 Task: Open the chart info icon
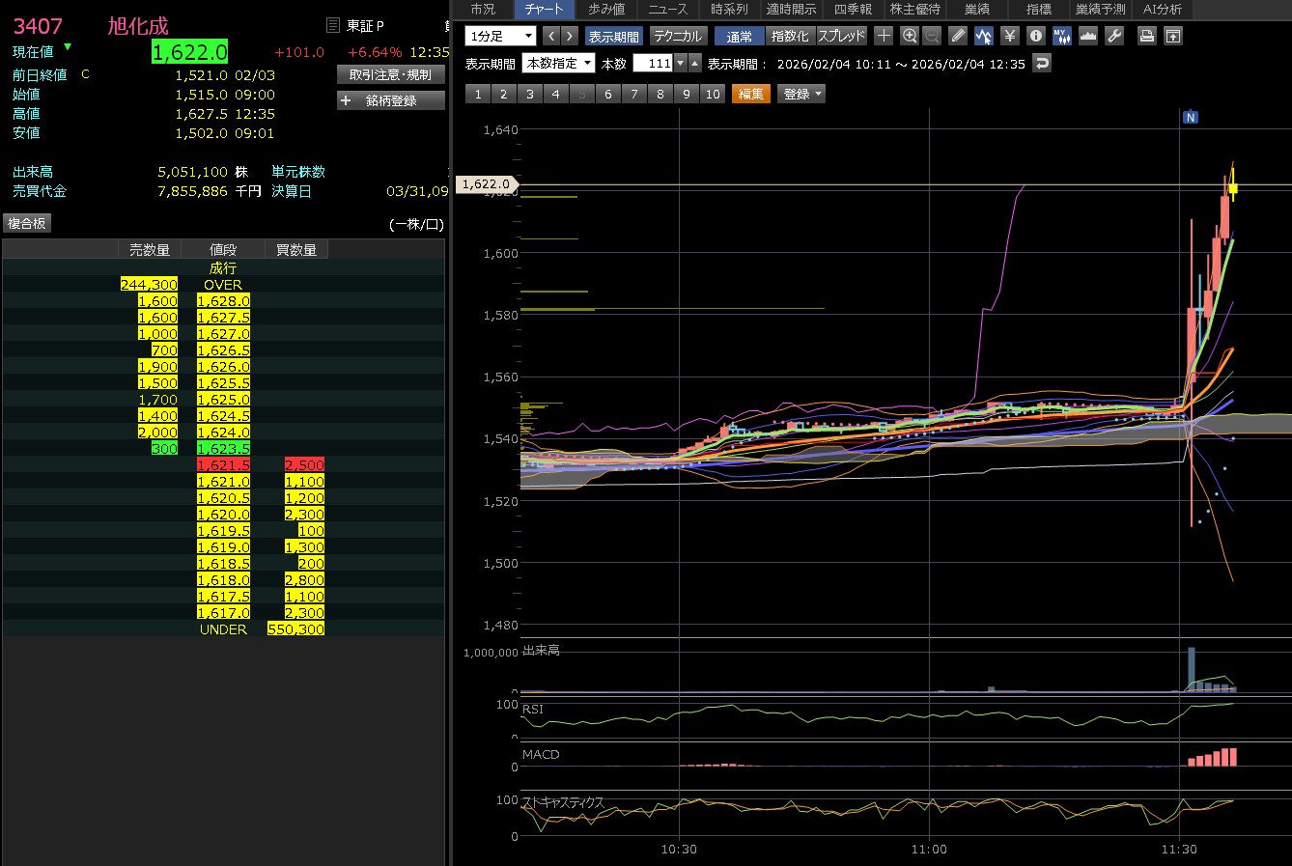coord(1036,36)
